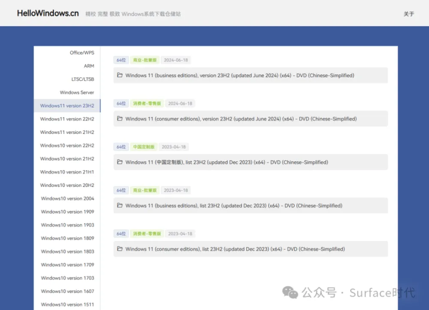This screenshot has width=429, height=310.
Task: Click folder icon of consumer editions Dec 2023 entry
Action: coord(120,249)
